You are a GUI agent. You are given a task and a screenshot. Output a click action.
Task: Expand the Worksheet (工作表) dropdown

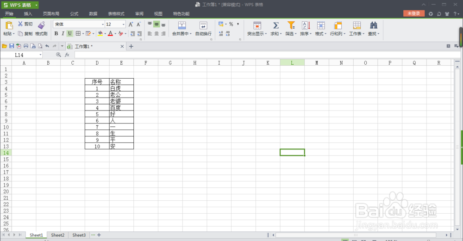[x=363, y=34]
